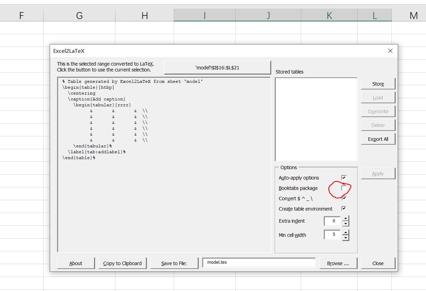Browse for an output file location

pyautogui.click(x=338, y=263)
